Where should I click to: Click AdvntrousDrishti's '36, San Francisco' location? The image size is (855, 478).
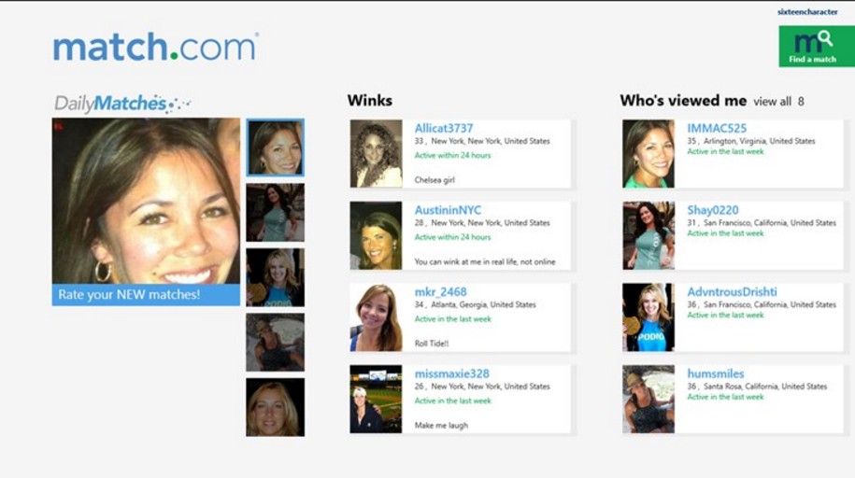762,304
